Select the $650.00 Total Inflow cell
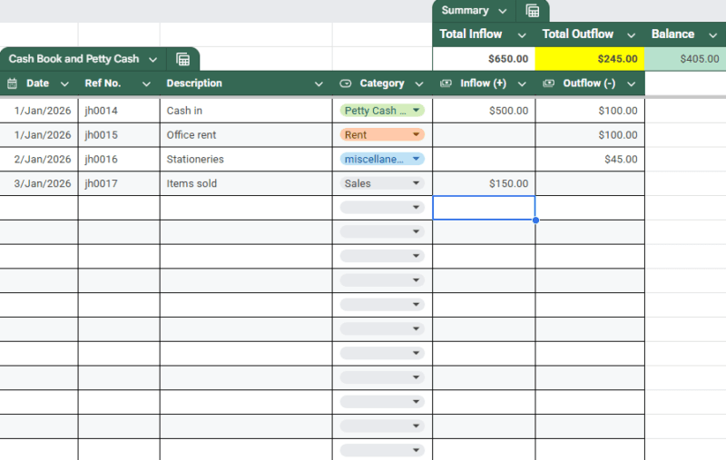The image size is (726, 460). (x=484, y=59)
